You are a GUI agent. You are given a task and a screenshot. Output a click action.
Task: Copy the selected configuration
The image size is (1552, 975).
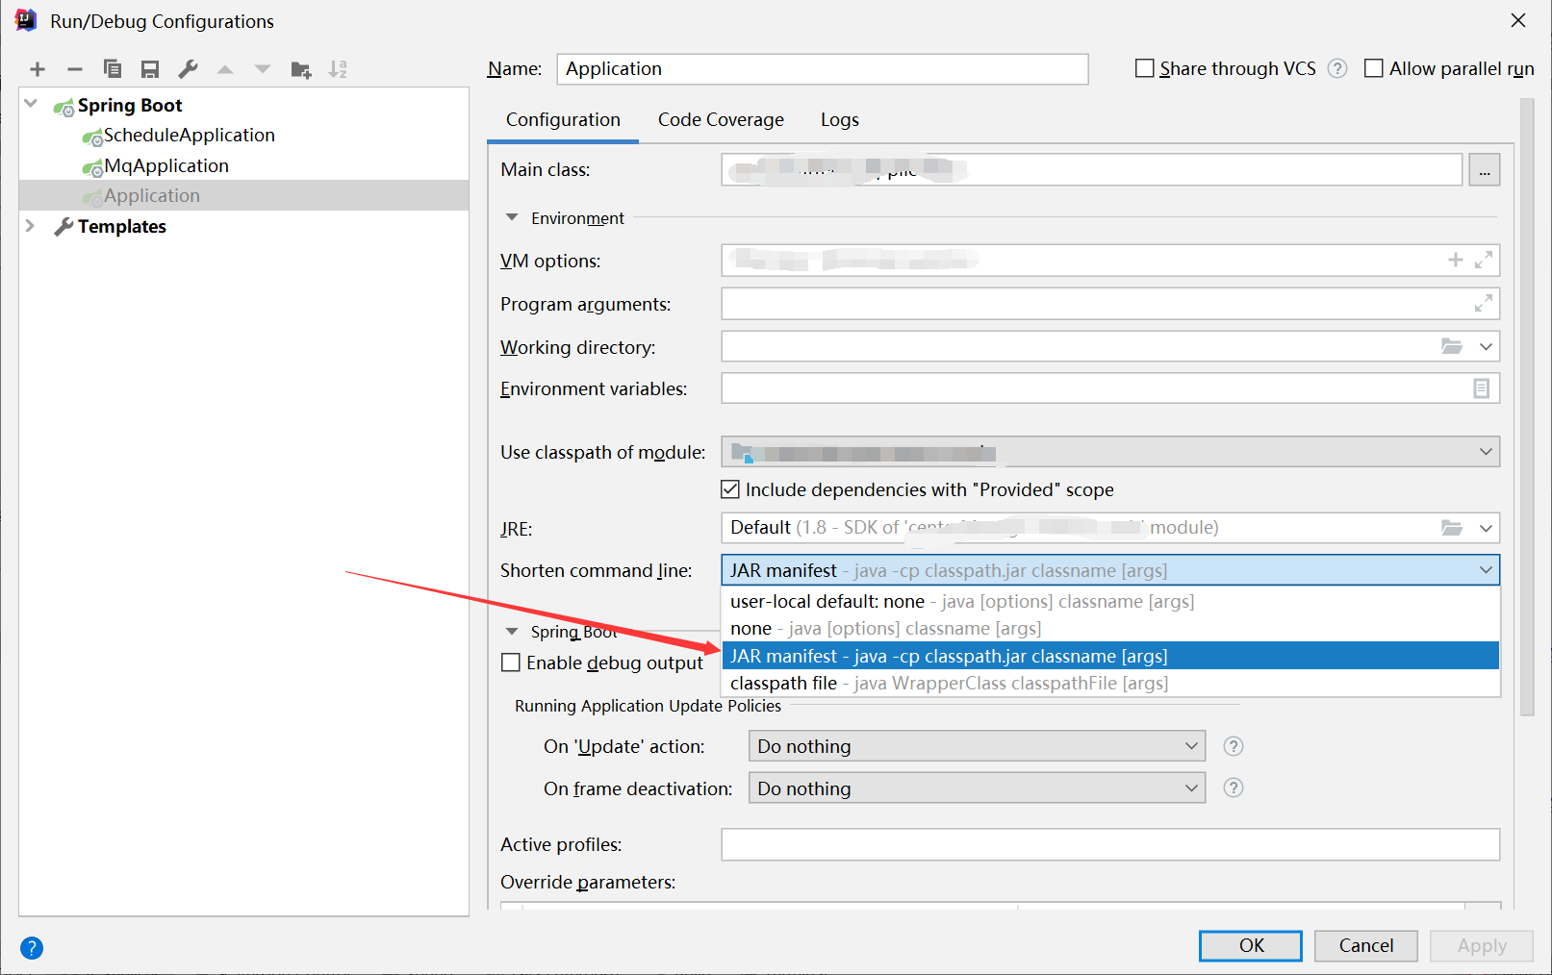(x=113, y=69)
